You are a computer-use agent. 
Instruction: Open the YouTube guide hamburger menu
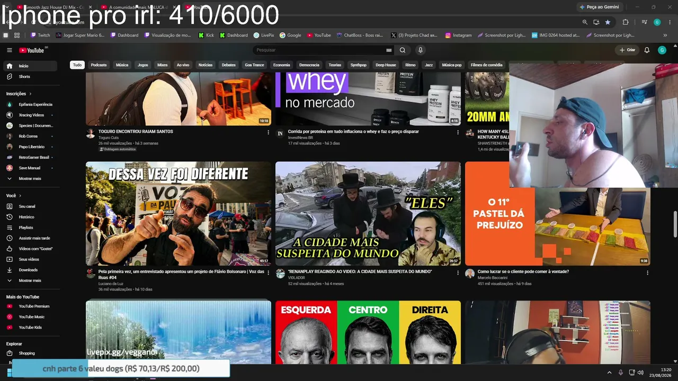click(10, 50)
